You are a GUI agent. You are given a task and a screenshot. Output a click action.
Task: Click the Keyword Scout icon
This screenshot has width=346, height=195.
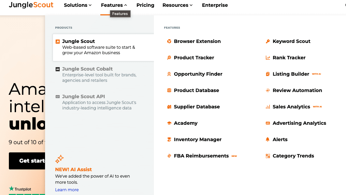(x=268, y=41)
